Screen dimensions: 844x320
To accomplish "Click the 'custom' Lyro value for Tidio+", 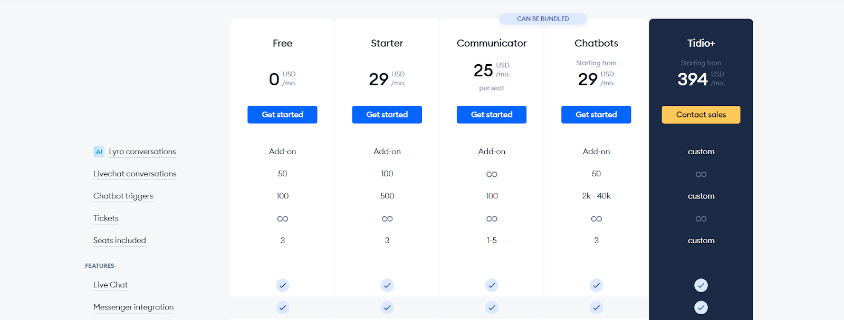I will click(x=701, y=152).
